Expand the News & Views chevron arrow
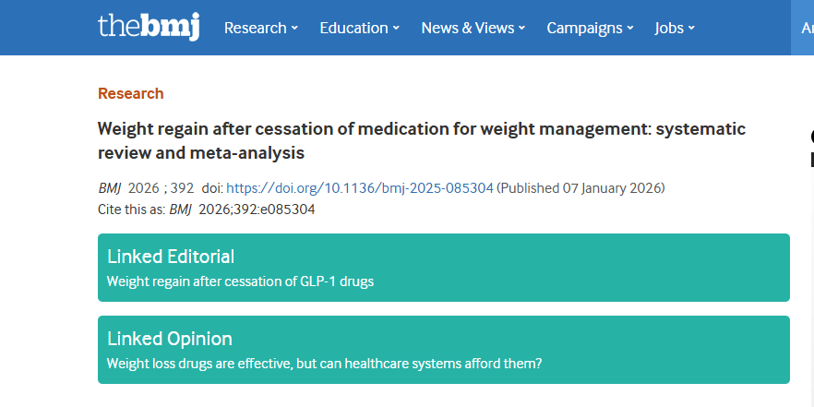 tap(521, 29)
